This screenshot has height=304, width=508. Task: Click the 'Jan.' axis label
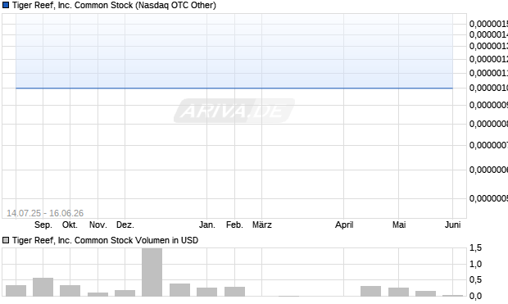pyautogui.click(x=207, y=225)
